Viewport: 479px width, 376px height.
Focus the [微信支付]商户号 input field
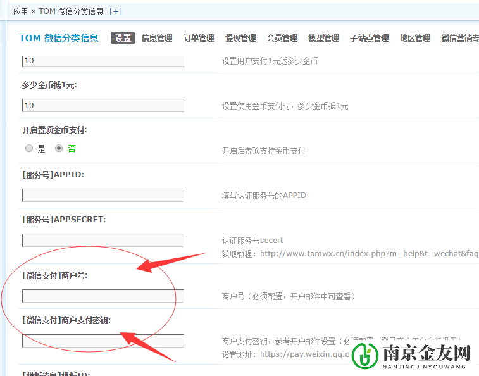103,296
